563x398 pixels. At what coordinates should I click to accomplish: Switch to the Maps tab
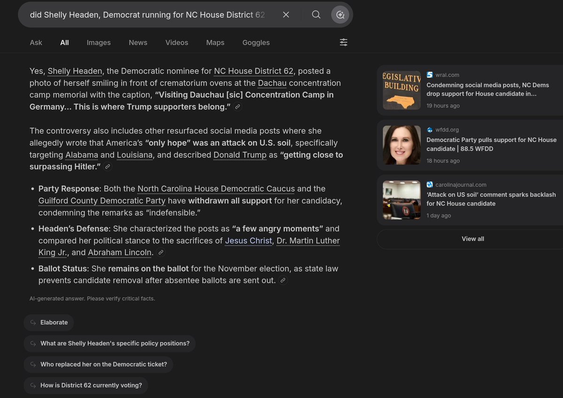(215, 42)
